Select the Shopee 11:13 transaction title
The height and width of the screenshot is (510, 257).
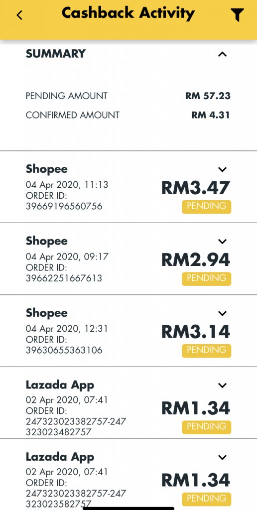tap(47, 169)
